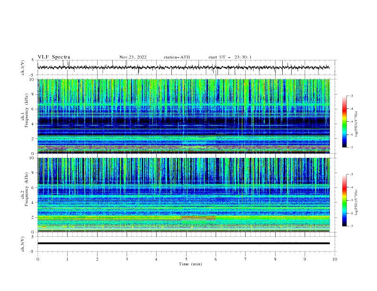Click time axis tick label '2'
The width and height of the screenshot is (377, 291).
[97, 259]
